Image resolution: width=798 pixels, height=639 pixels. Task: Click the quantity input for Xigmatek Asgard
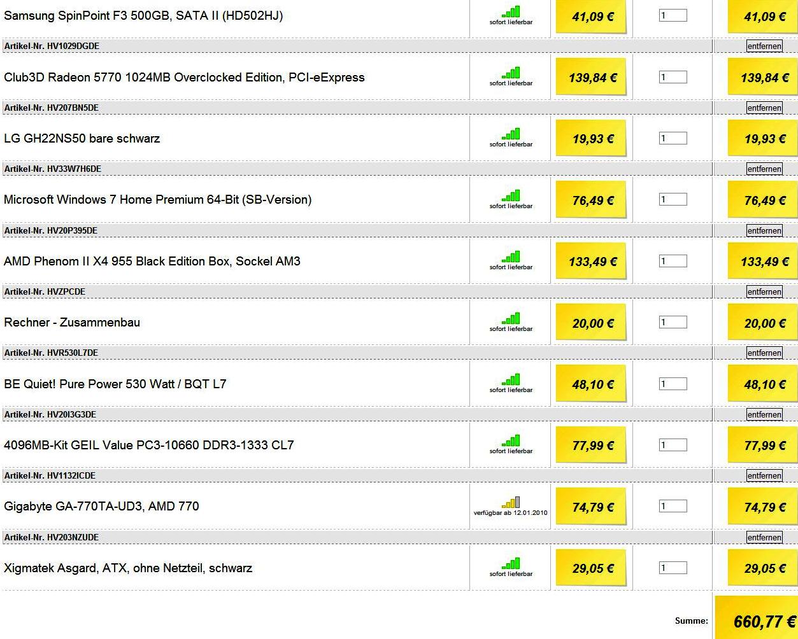click(x=673, y=568)
